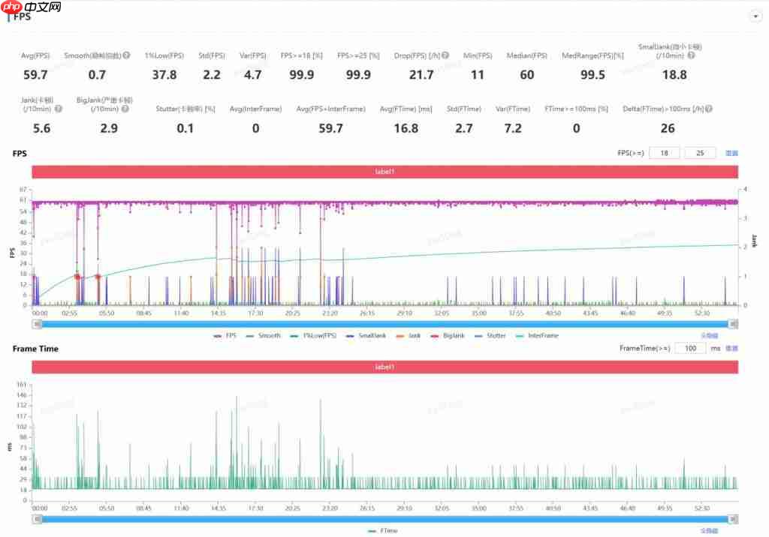Image resolution: width=769 pixels, height=537 pixels.
Task: Click the first red BigJank marker on FPS chart
Action: coord(77,277)
